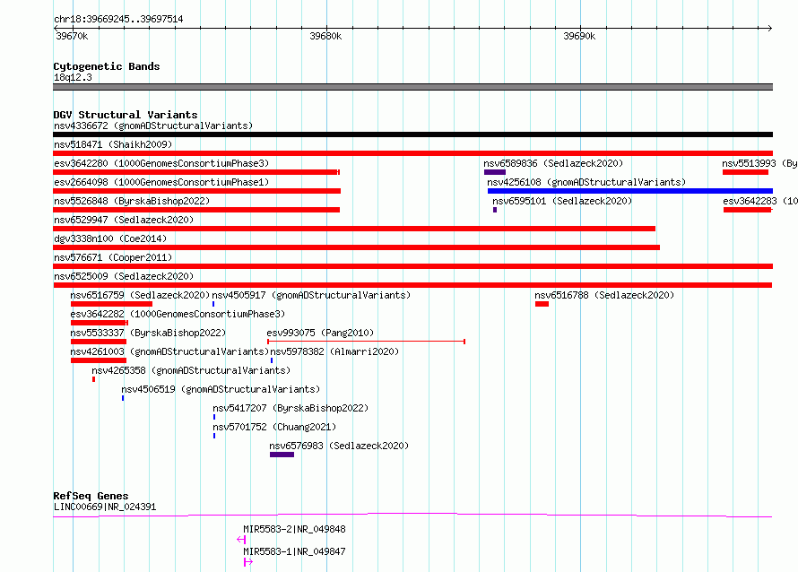This screenshot has width=798, height=572.
Task: Select red nsv6516759 variant bar
Action: 111,304
